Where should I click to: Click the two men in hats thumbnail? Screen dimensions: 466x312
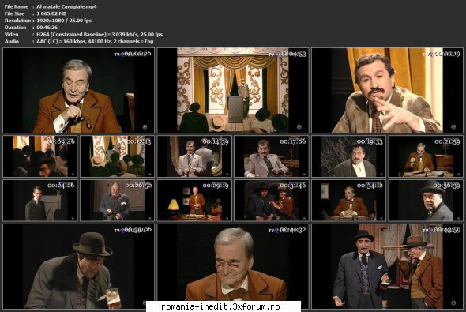(387, 266)
